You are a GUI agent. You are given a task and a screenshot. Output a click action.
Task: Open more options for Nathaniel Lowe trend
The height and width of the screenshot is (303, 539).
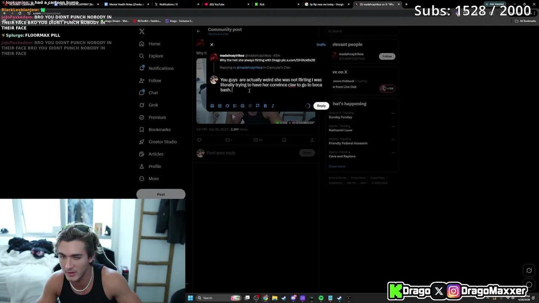pyautogui.click(x=393, y=126)
